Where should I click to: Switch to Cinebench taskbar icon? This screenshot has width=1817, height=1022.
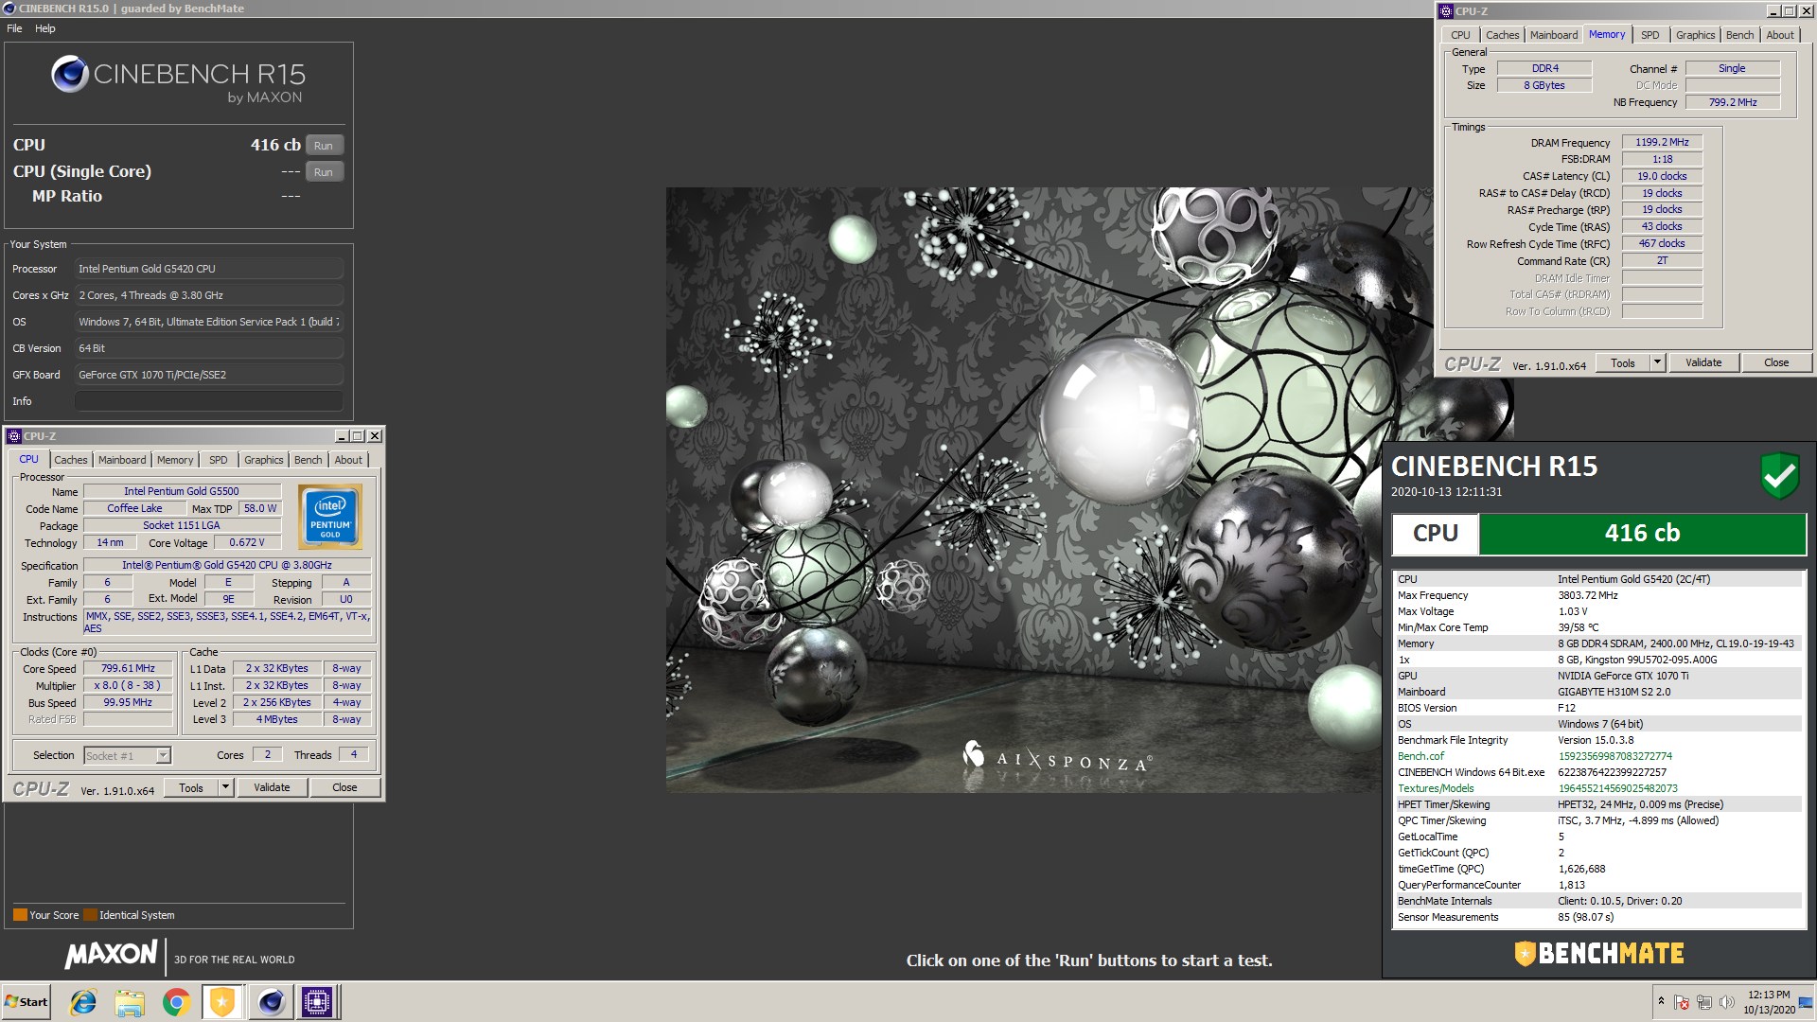(x=271, y=1002)
